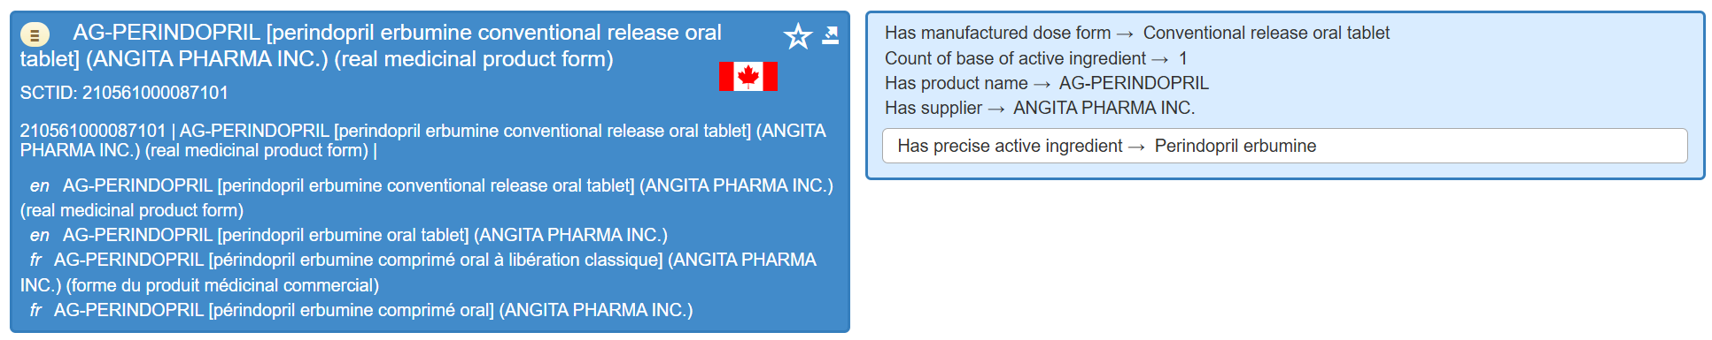Image resolution: width=1712 pixels, height=340 pixels.
Task: Click the yellow defined-concept badge icon
Action: (35, 35)
